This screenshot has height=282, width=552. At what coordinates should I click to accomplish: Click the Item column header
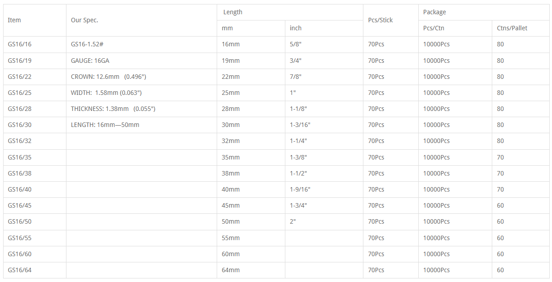[x=35, y=20]
